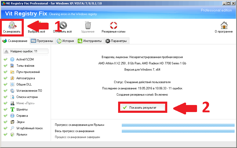Click Показать результат button
This screenshot has height=148, width=237.
pos(143,108)
